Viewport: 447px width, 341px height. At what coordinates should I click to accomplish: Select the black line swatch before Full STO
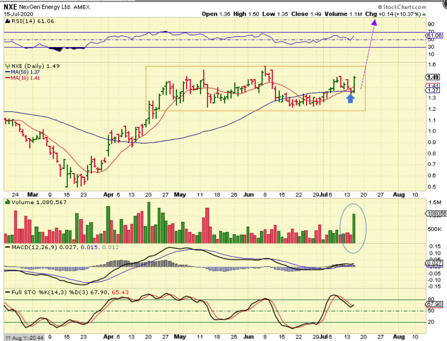tap(8, 292)
